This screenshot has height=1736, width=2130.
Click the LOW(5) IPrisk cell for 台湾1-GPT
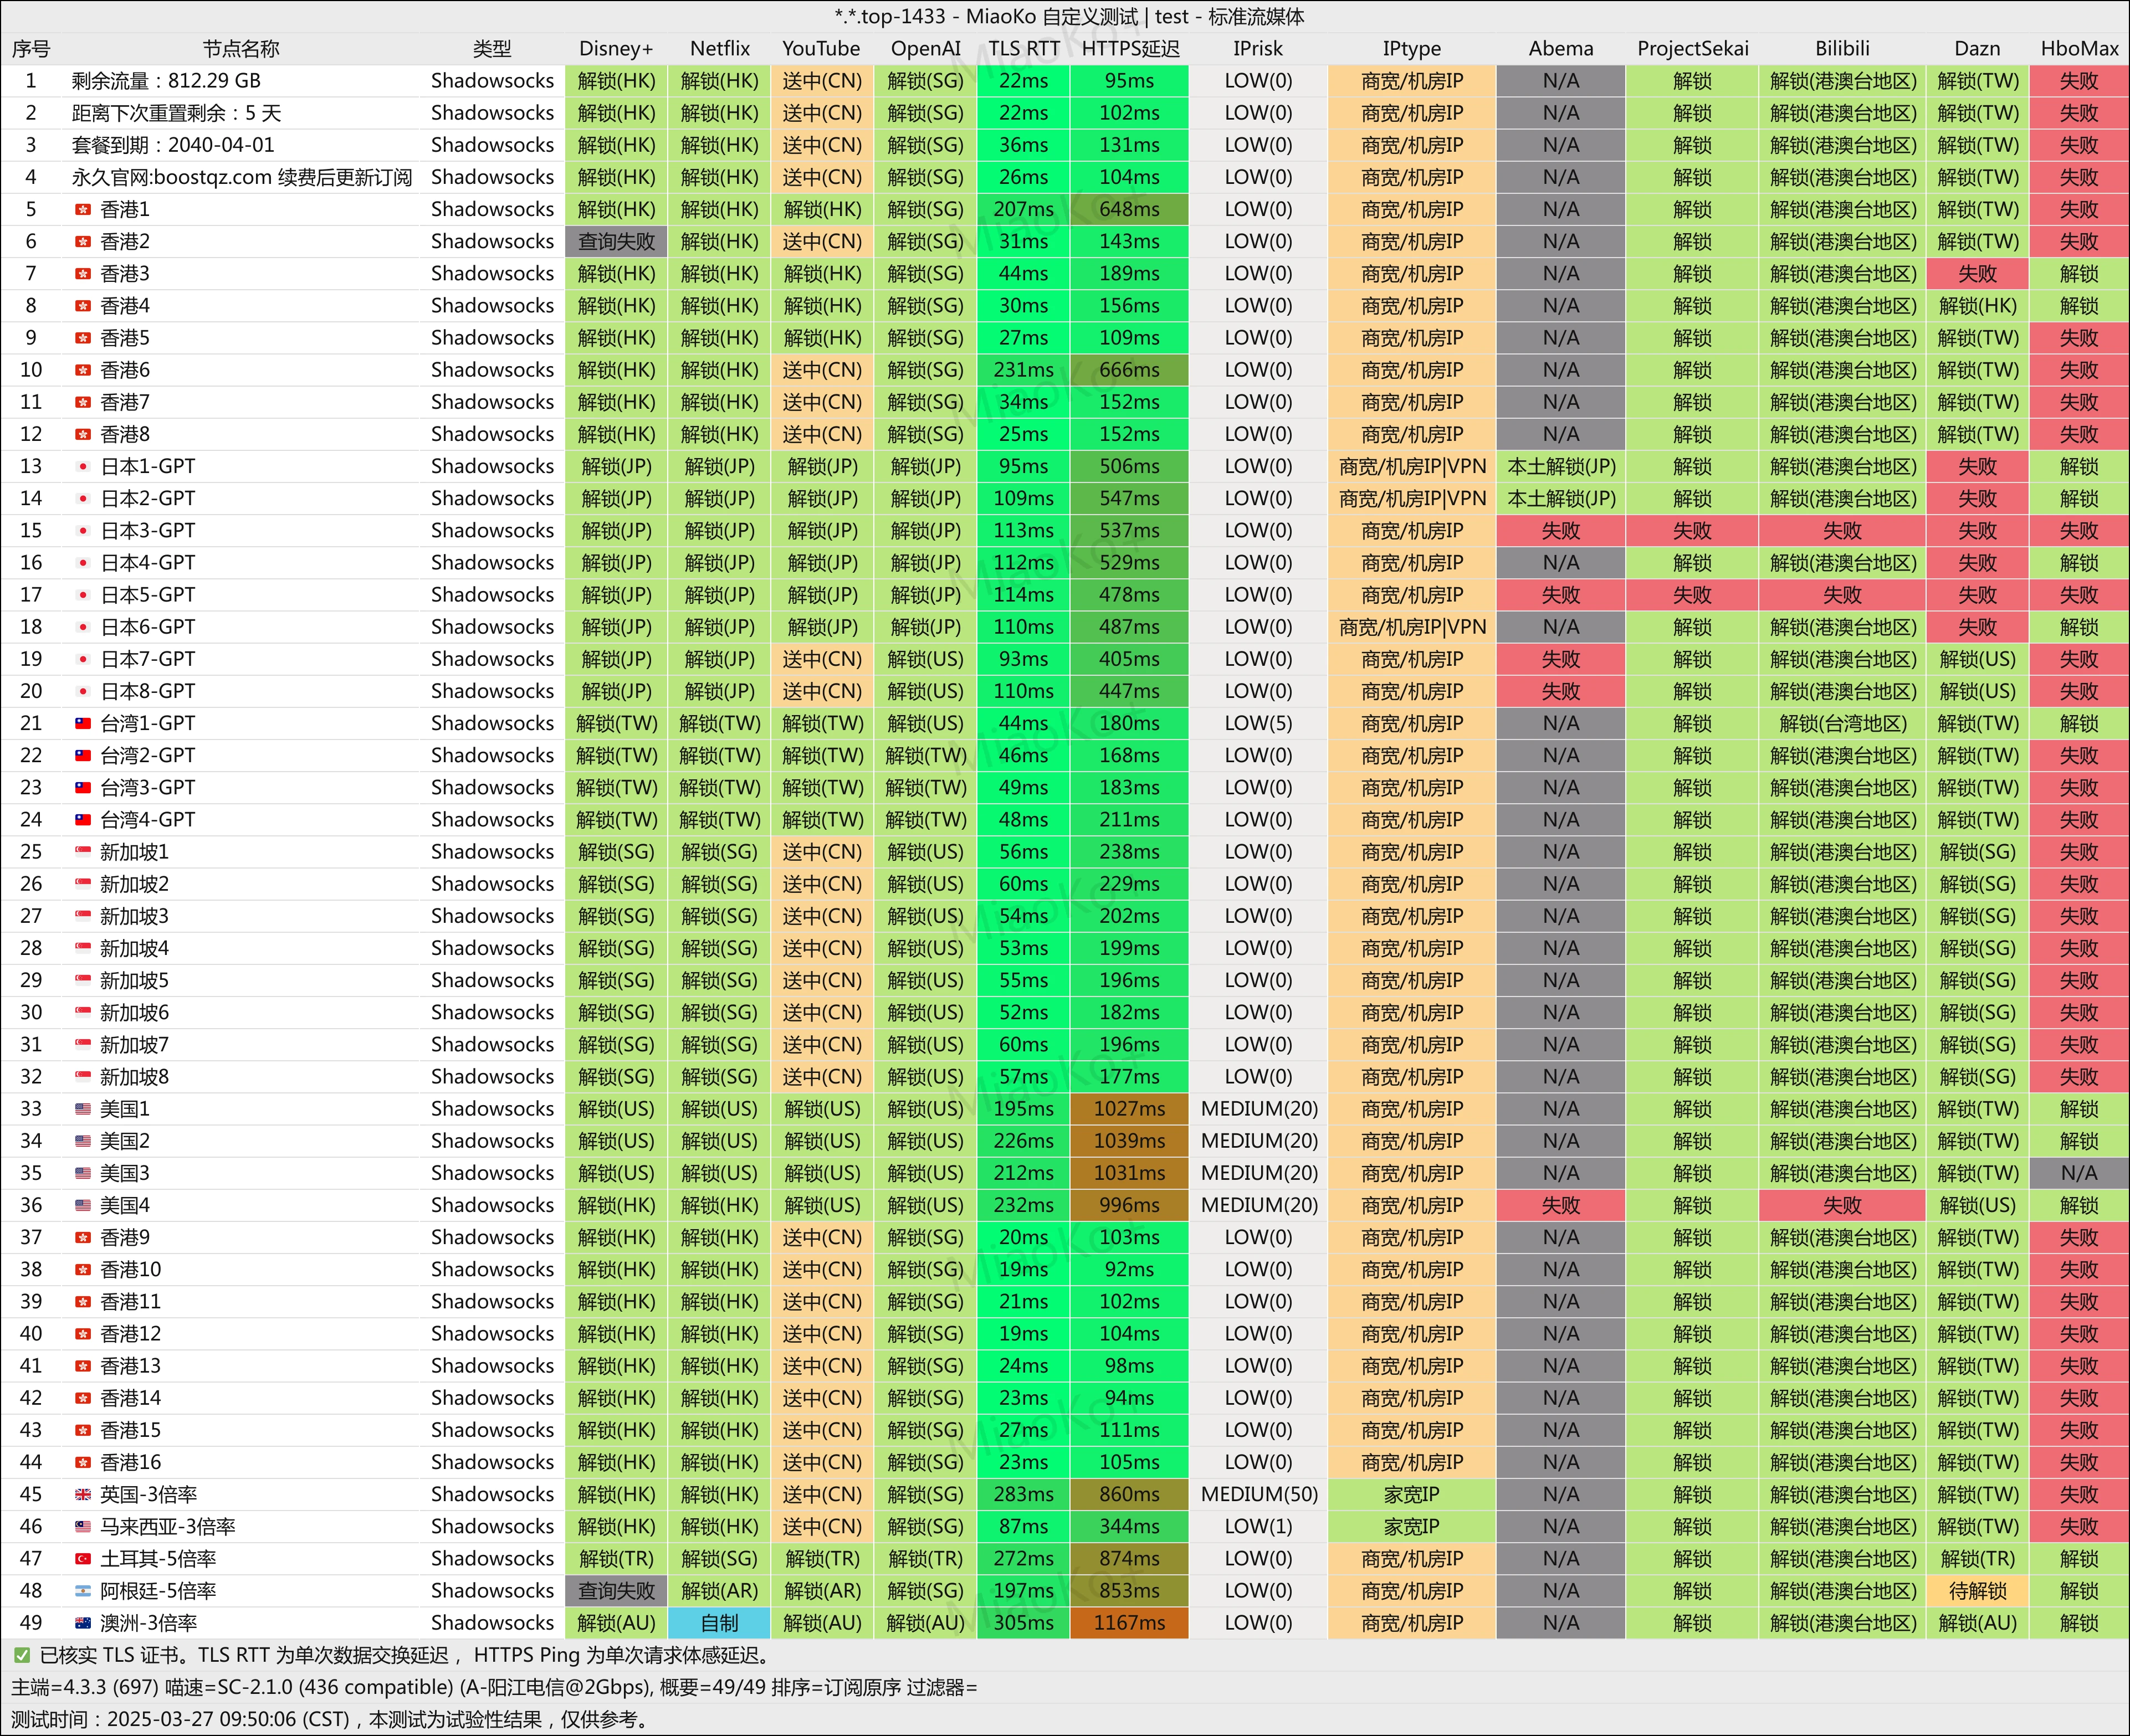[x=1258, y=723]
